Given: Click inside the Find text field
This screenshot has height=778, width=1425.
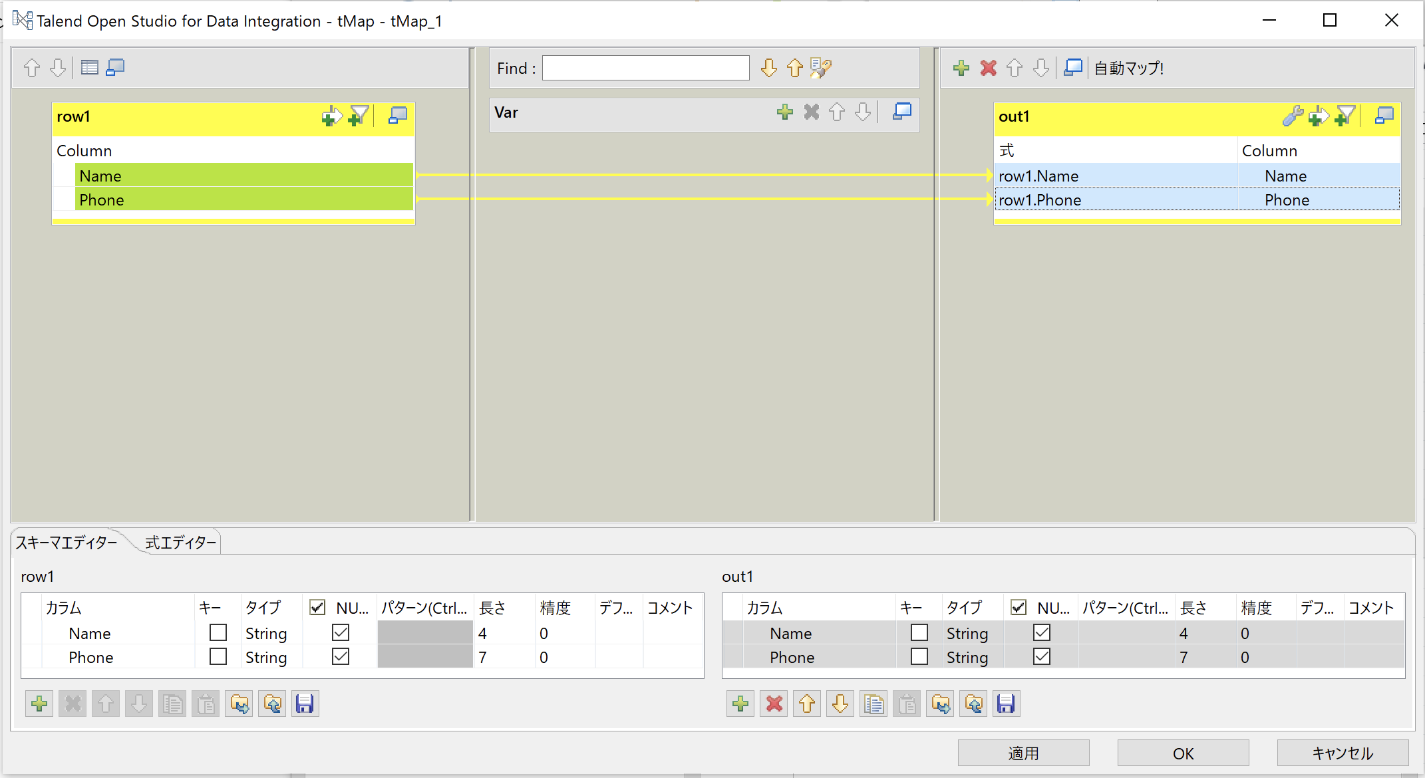Looking at the screenshot, I should click(x=644, y=67).
